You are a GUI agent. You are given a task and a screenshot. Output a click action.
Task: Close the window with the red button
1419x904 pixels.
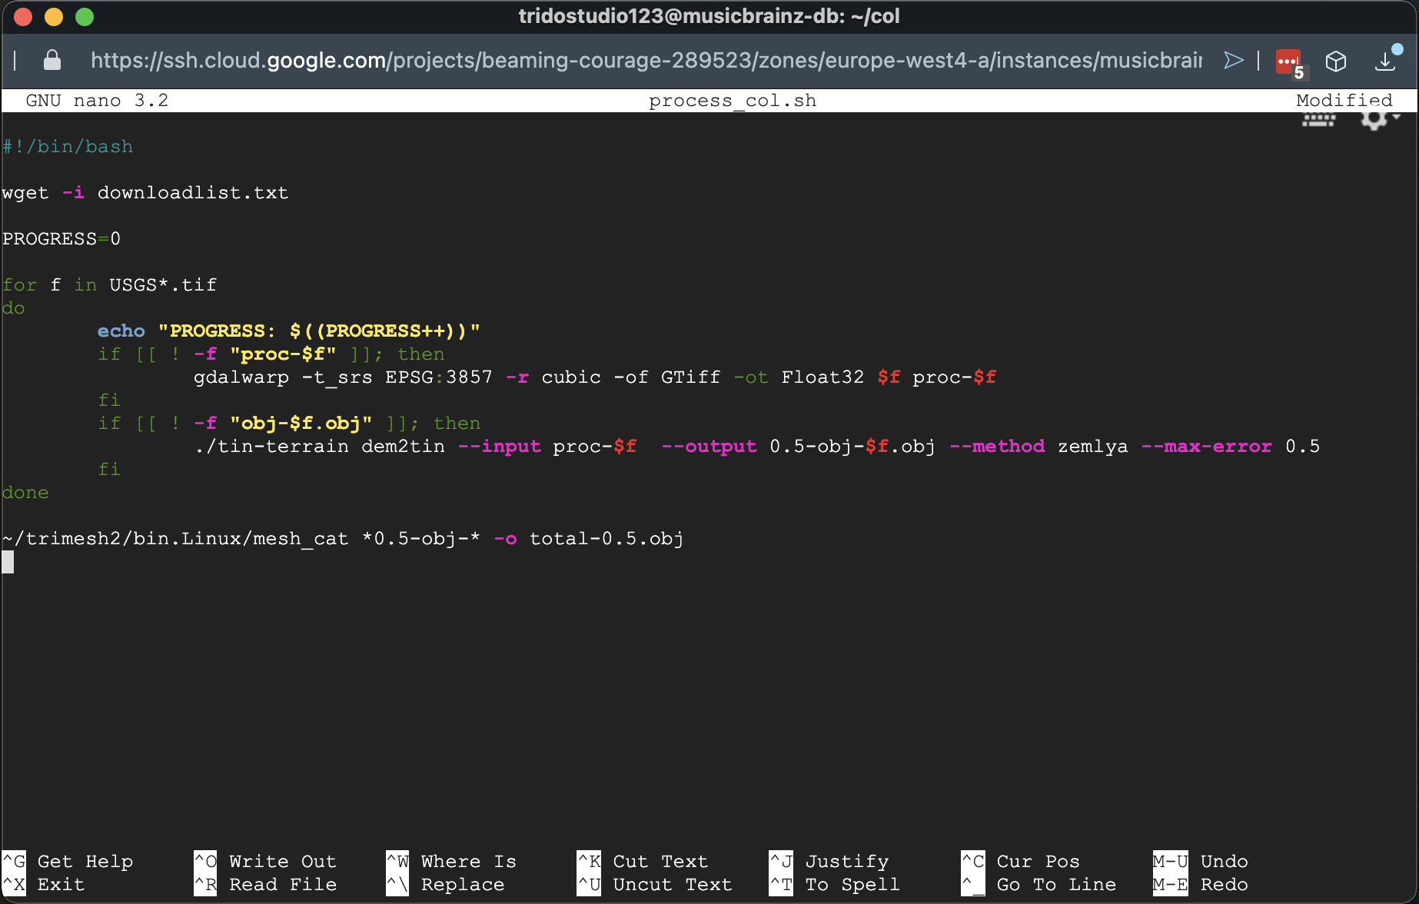click(23, 16)
